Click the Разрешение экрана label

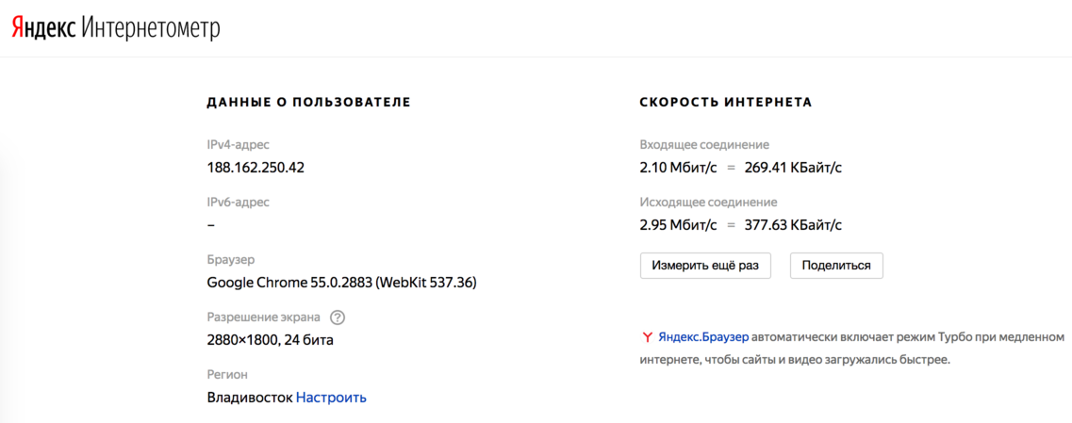[263, 317]
